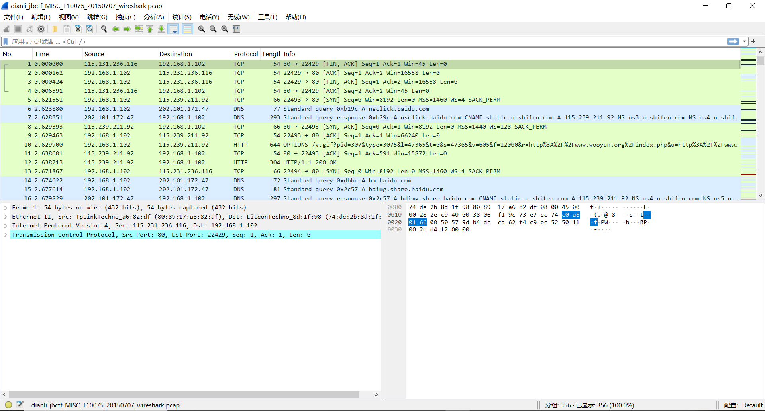
Task: Click the 配置: Default profile status text
Action: (x=743, y=405)
